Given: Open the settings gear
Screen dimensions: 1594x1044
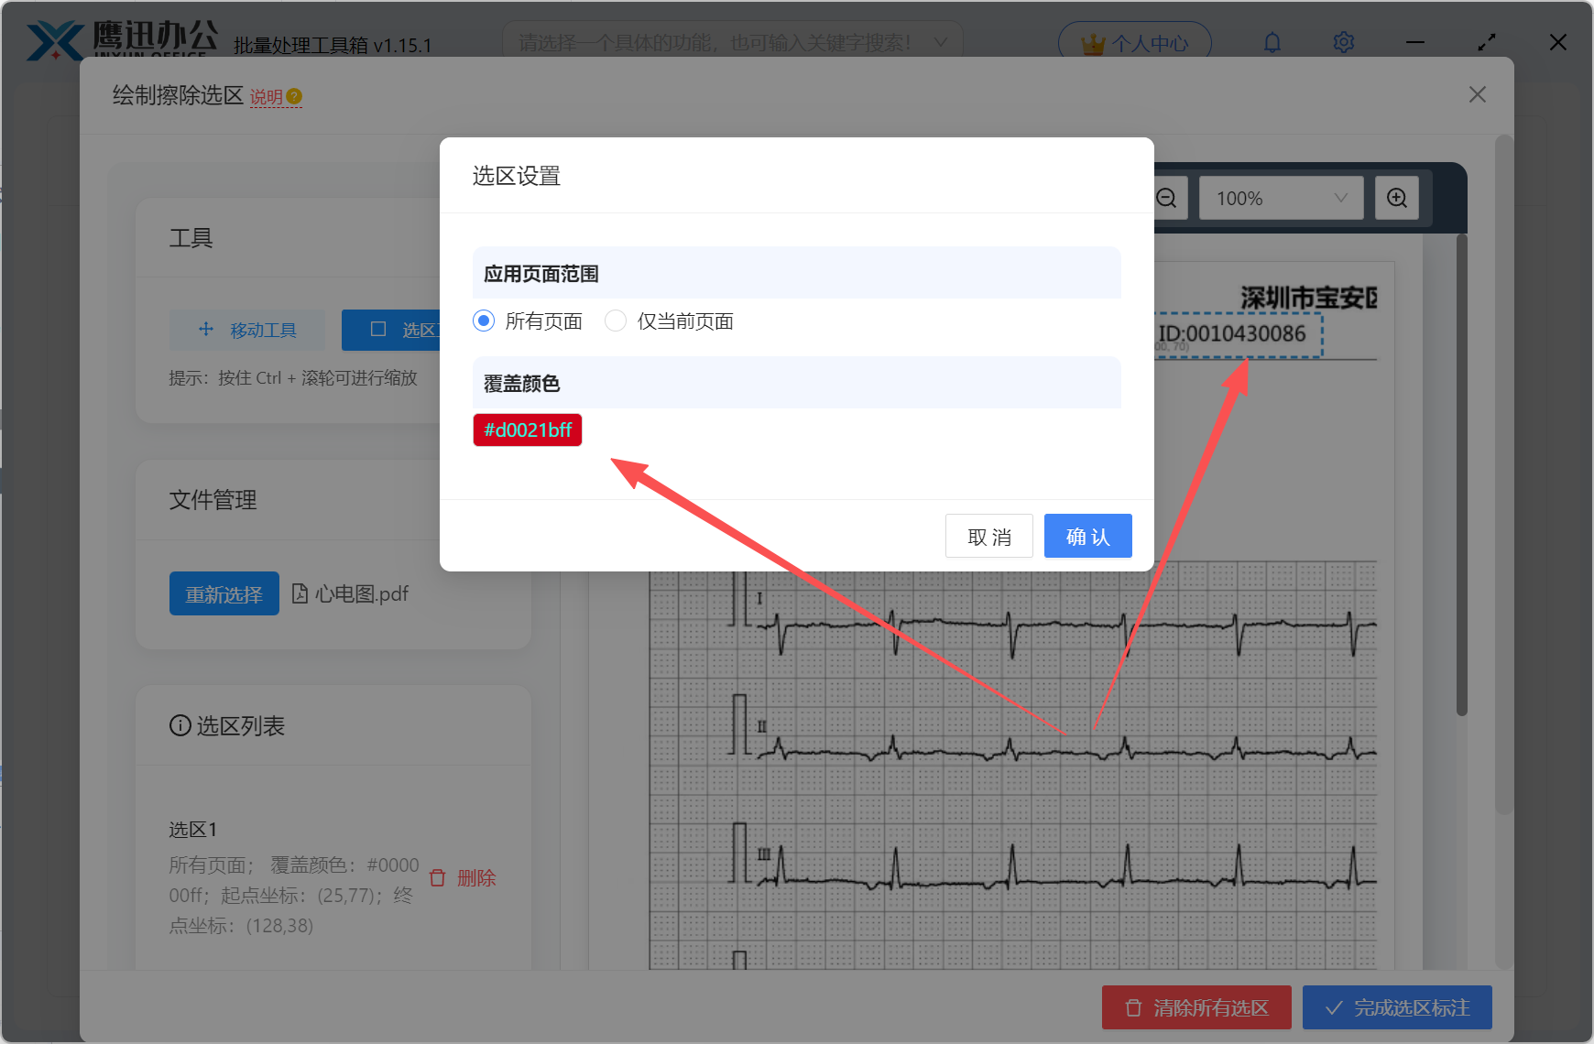Looking at the screenshot, I should click(x=1343, y=41).
